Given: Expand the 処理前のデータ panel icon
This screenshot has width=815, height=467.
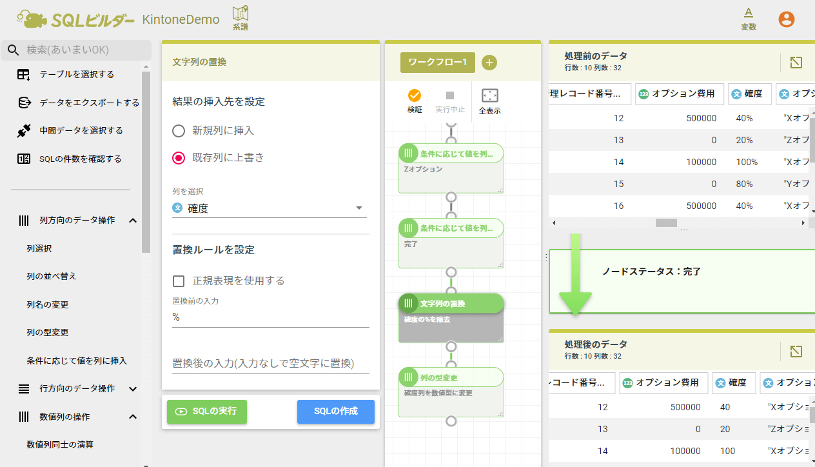Looking at the screenshot, I should pyautogui.click(x=796, y=63).
